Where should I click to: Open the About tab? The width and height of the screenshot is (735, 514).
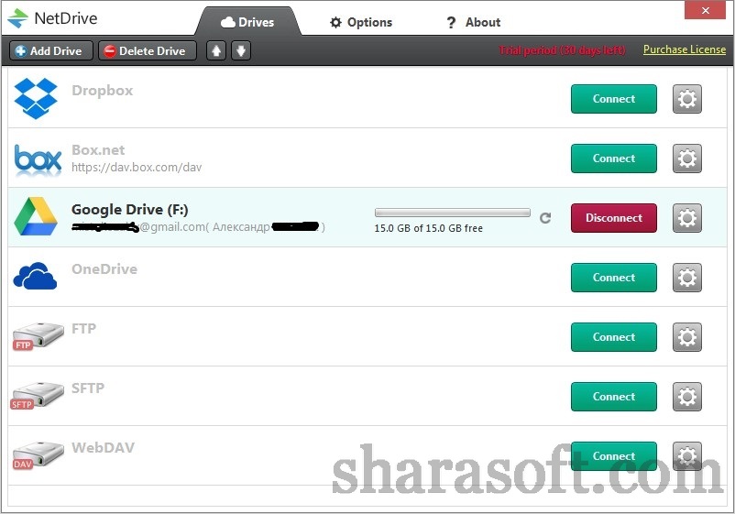[x=474, y=22]
